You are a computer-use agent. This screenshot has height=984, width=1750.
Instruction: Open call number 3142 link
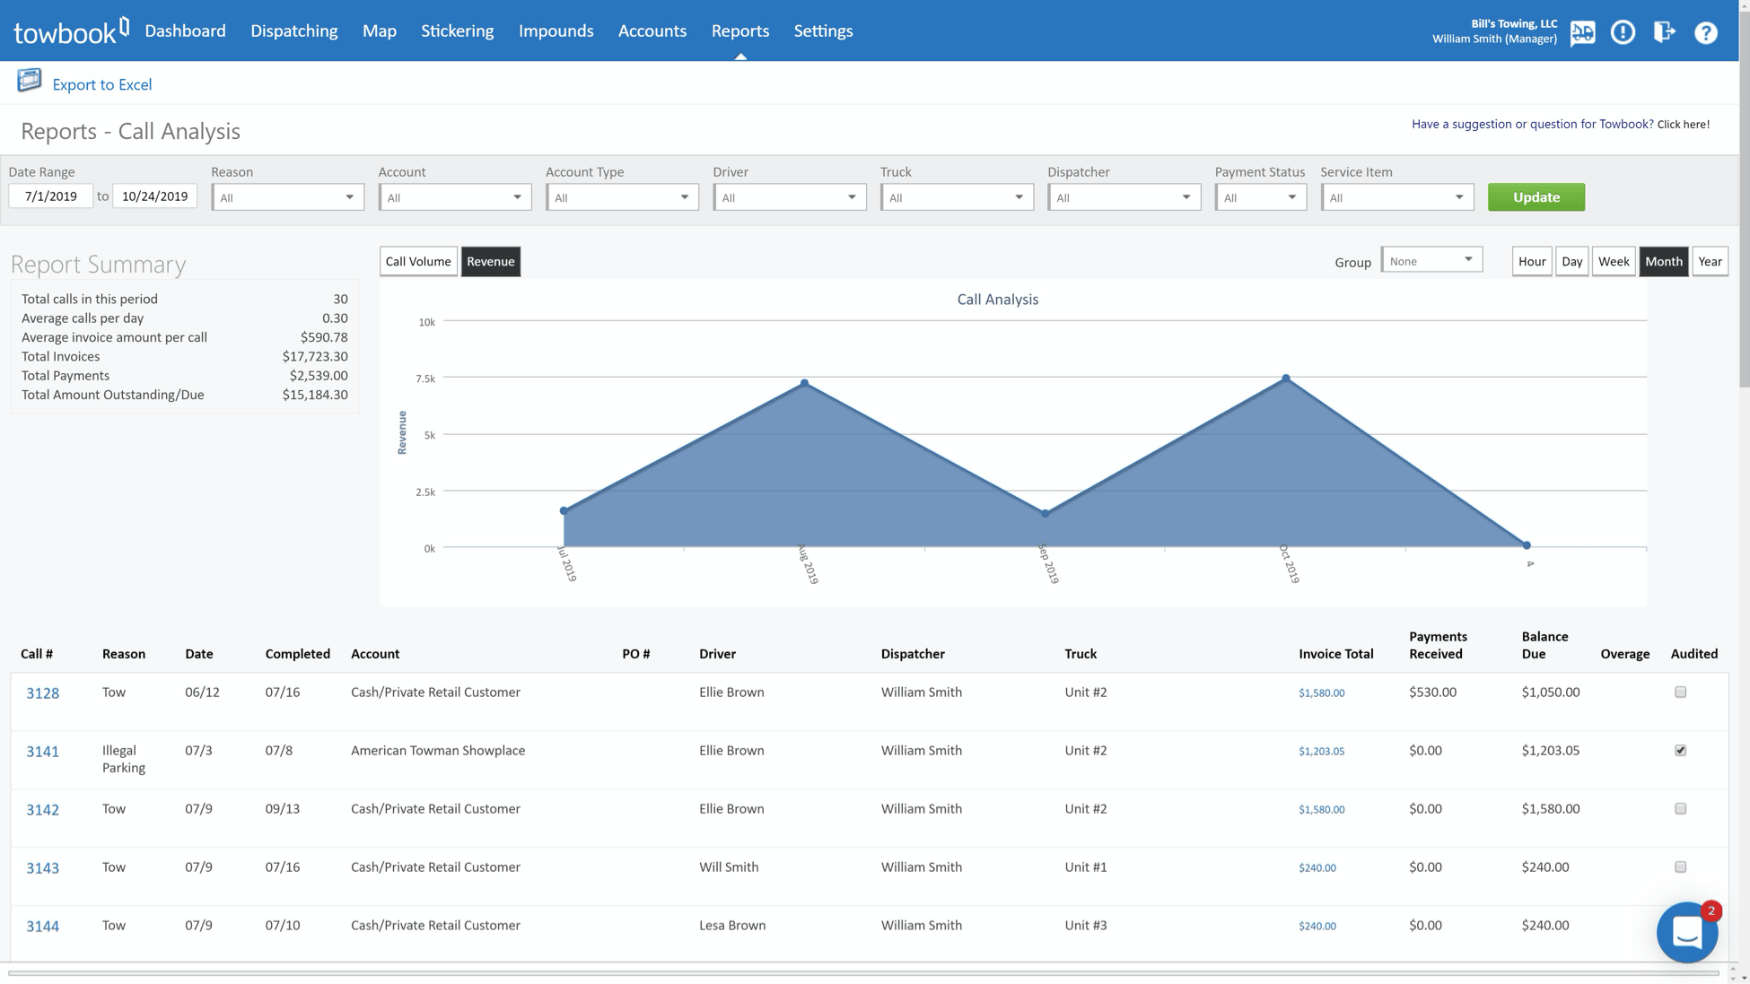coord(42,810)
